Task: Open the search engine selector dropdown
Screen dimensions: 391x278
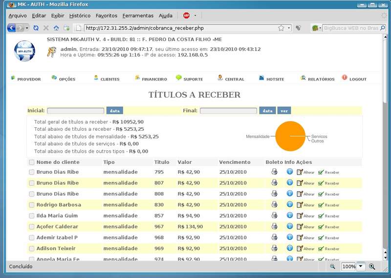Action: click(x=316, y=28)
